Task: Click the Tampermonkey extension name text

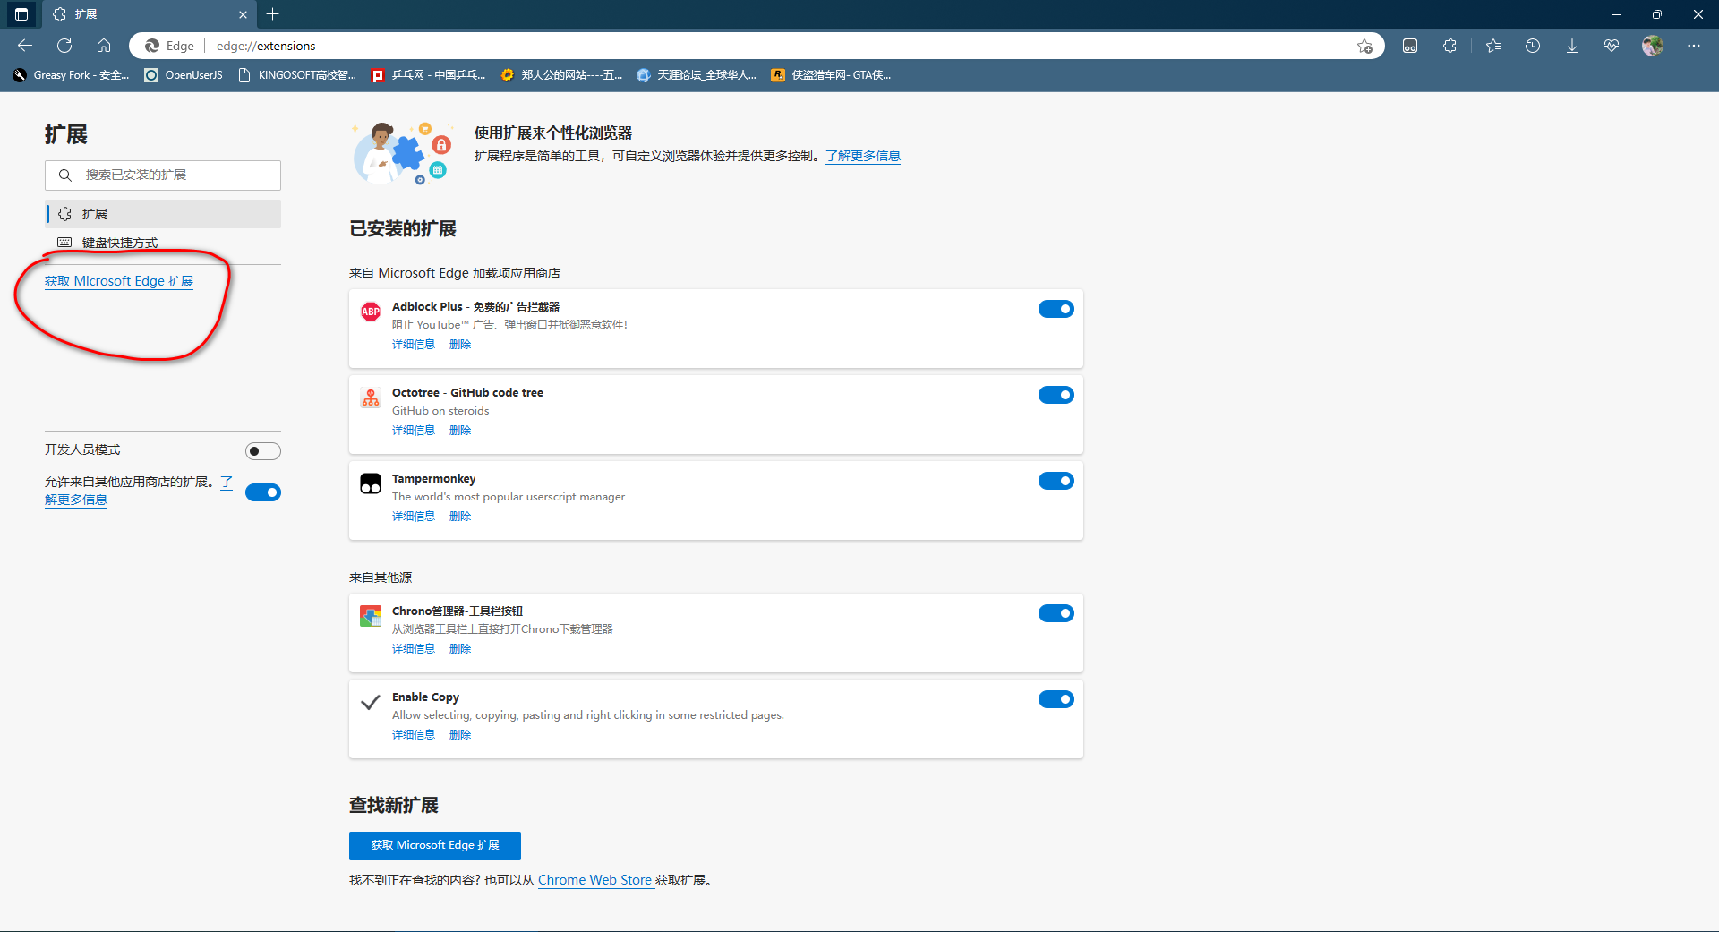Action: click(434, 479)
